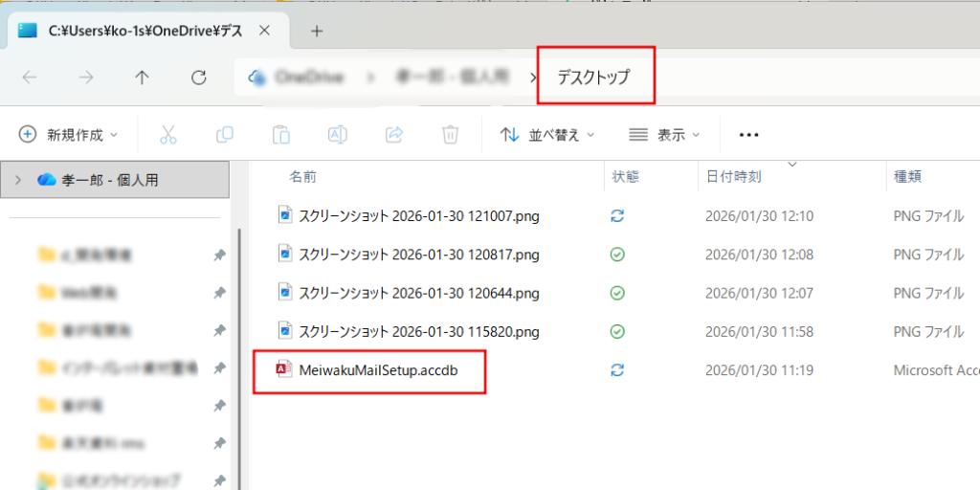
Task: Click the Cut scissors icon
Action: [x=168, y=135]
